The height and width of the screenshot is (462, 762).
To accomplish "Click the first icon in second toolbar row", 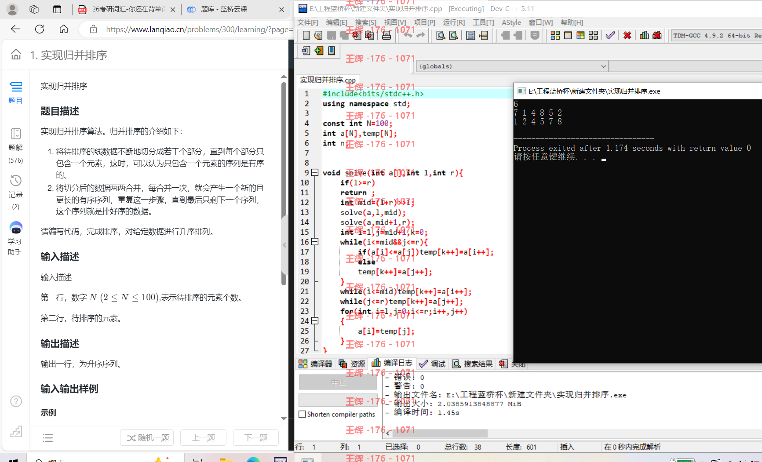I will click(x=306, y=51).
